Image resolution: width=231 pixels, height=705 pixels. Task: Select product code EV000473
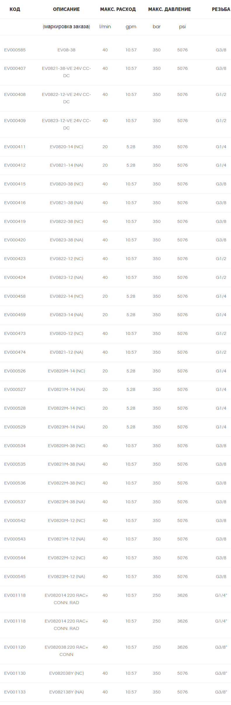coord(15,333)
